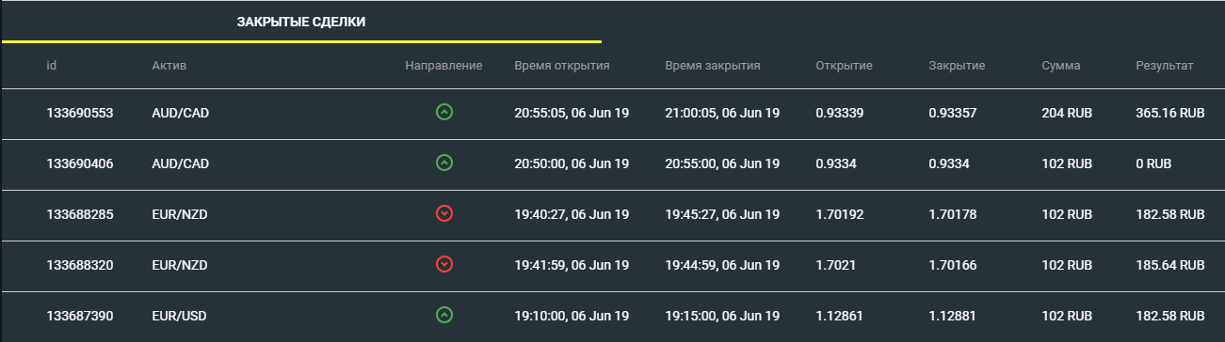Click opening price 1.70192
This screenshot has height=342, width=1225.
coord(840,214)
